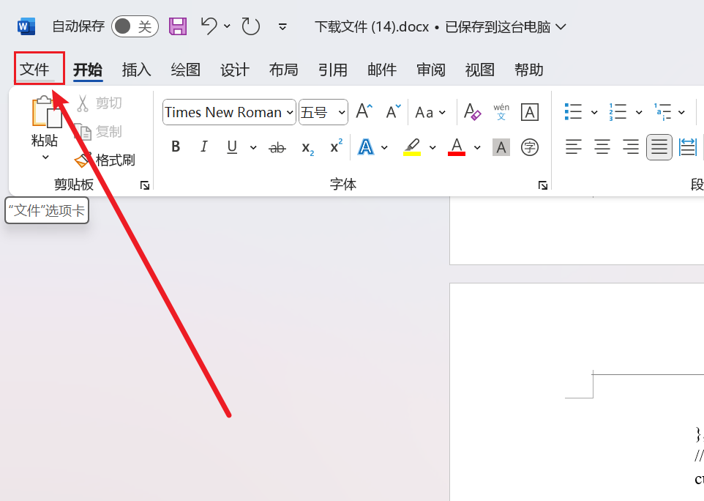Image resolution: width=704 pixels, height=501 pixels.
Task: Toggle underline formatting
Action: (232, 147)
